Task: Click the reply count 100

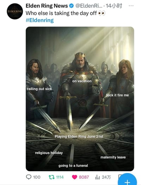Action: pyautogui.click(x=37, y=177)
